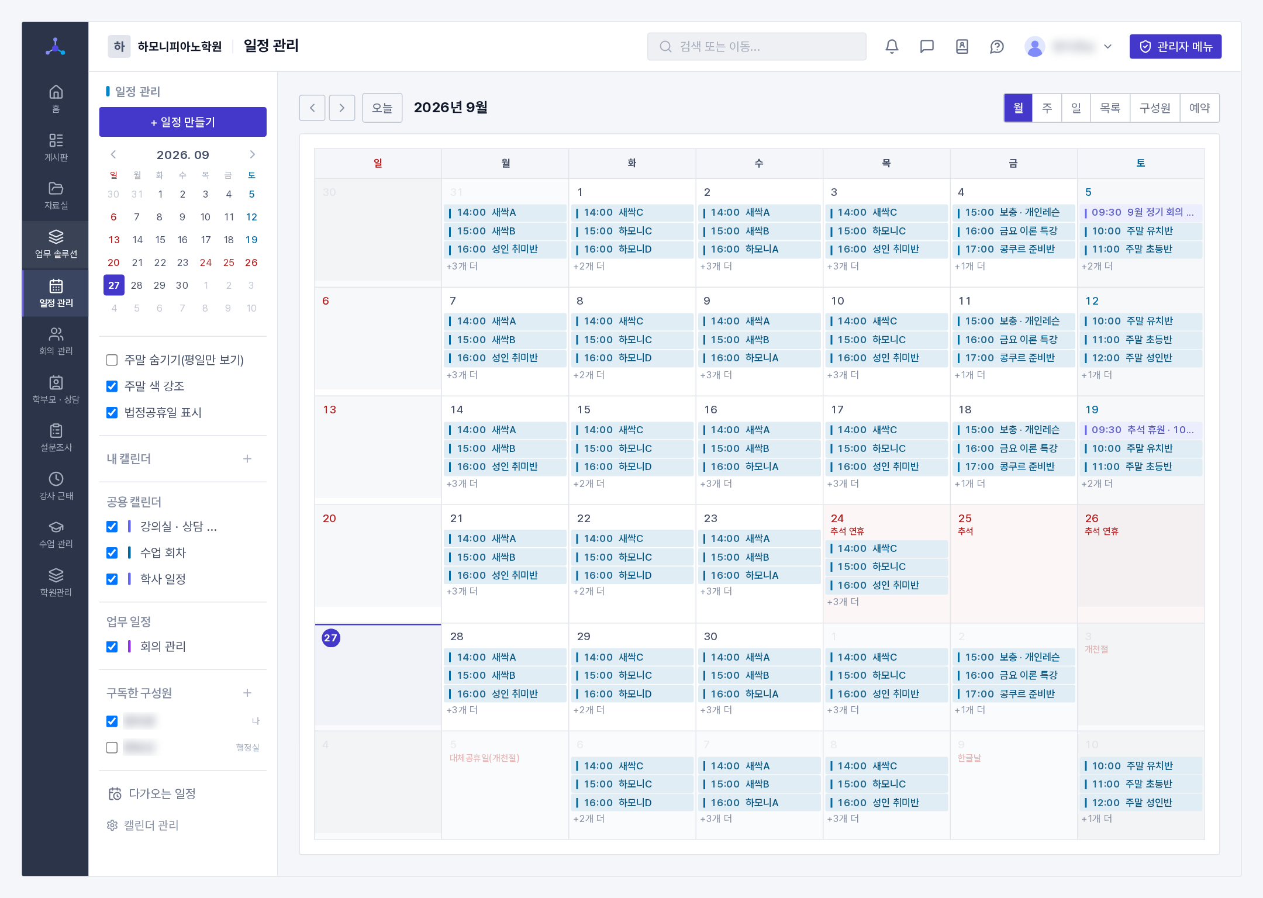Viewport: 1263px width, 898px height.
Task: Open 학부모 · 상담 in the sidebar
Action: 56,389
